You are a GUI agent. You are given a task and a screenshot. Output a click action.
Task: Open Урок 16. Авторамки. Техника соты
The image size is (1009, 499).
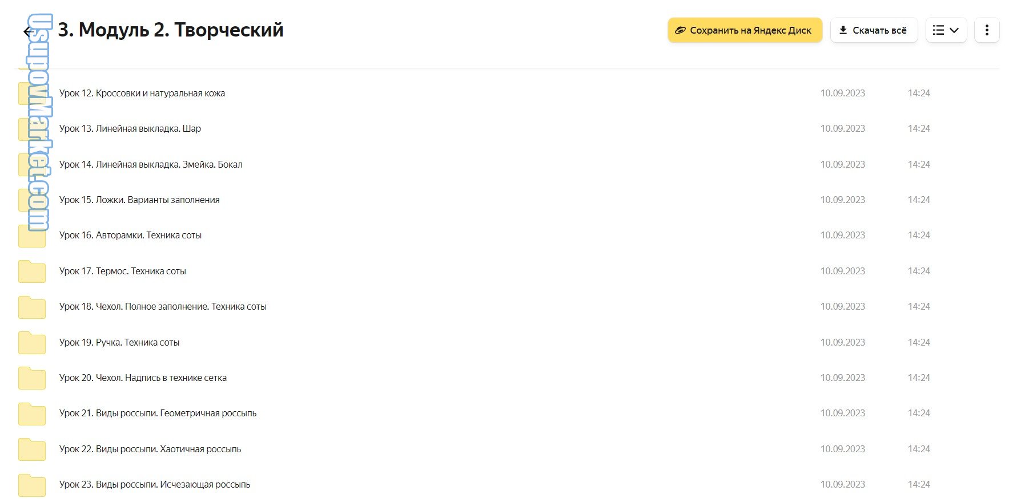point(130,235)
